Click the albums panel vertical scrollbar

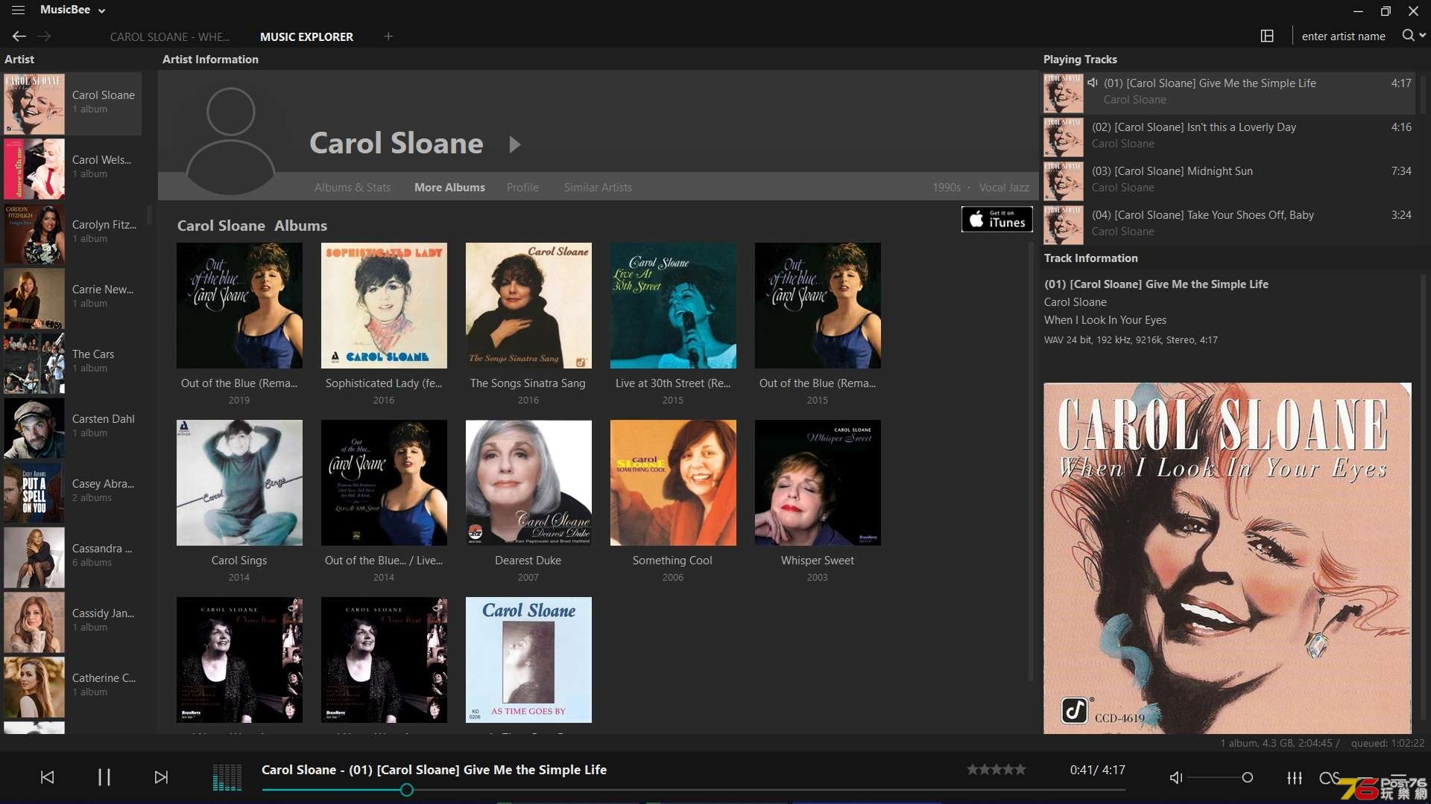tap(1031, 462)
